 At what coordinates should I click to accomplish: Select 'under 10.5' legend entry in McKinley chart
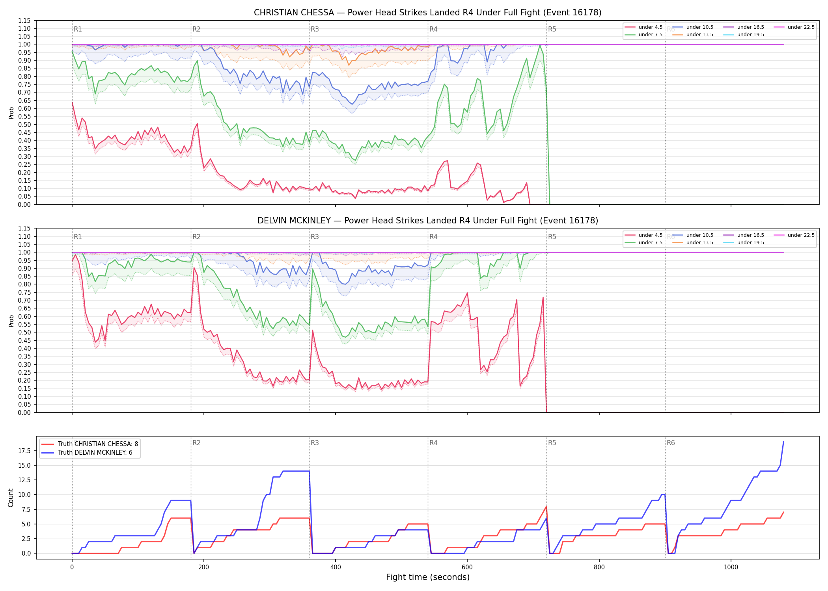[x=693, y=235]
